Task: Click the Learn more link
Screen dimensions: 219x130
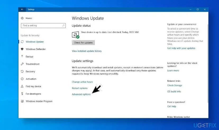Action: [173, 70]
